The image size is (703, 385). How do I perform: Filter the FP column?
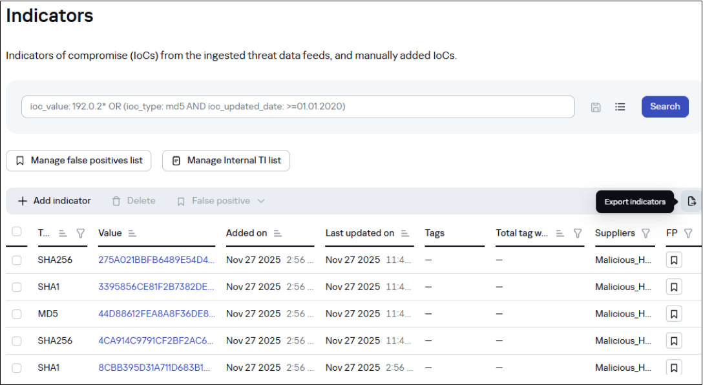687,233
